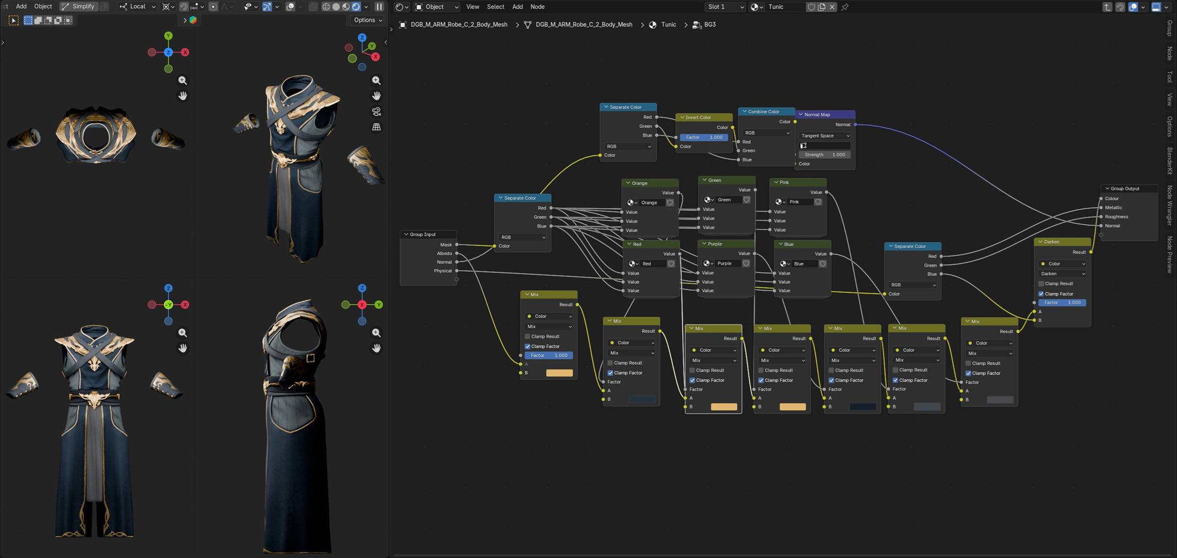Toggle Clamp Result on leftmost Mix node

(528, 336)
